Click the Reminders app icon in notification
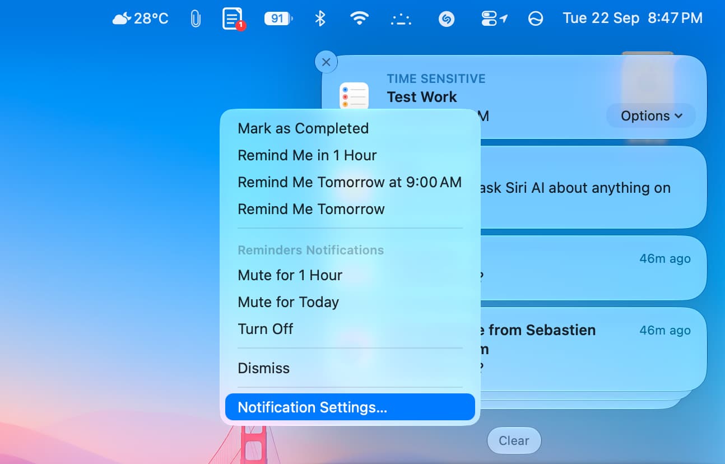 coord(354,96)
